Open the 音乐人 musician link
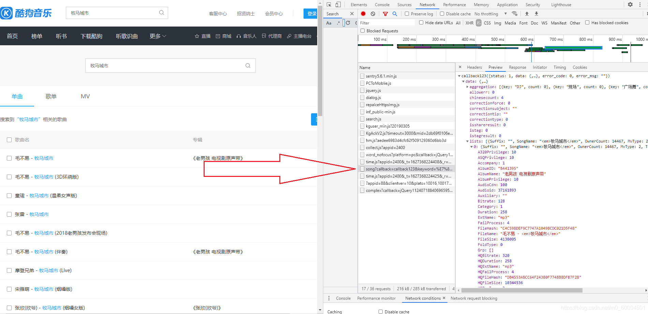The height and width of the screenshot is (314, 648). pyautogui.click(x=246, y=36)
